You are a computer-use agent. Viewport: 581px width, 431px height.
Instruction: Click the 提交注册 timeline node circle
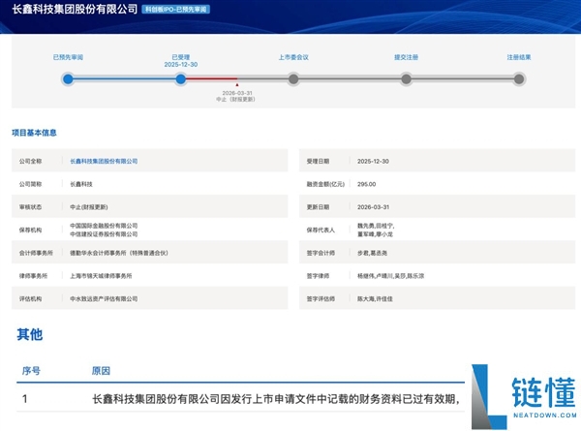click(406, 79)
